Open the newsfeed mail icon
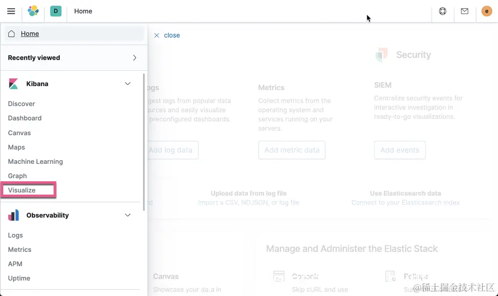 pos(464,11)
